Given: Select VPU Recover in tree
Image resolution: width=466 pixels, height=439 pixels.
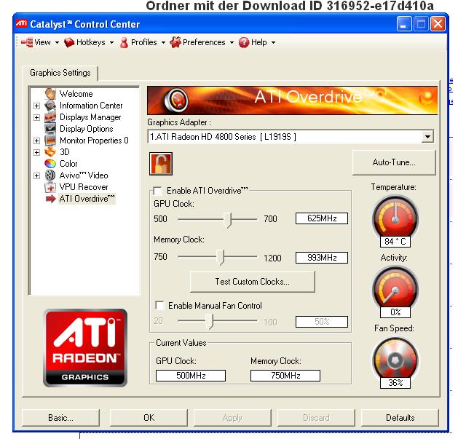Looking at the screenshot, I should click(84, 187).
